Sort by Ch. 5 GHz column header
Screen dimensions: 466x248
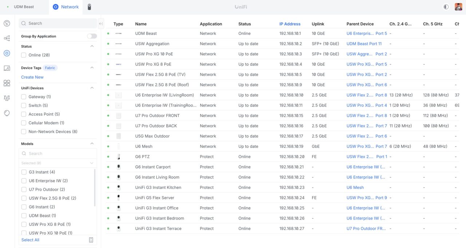pos(433,24)
